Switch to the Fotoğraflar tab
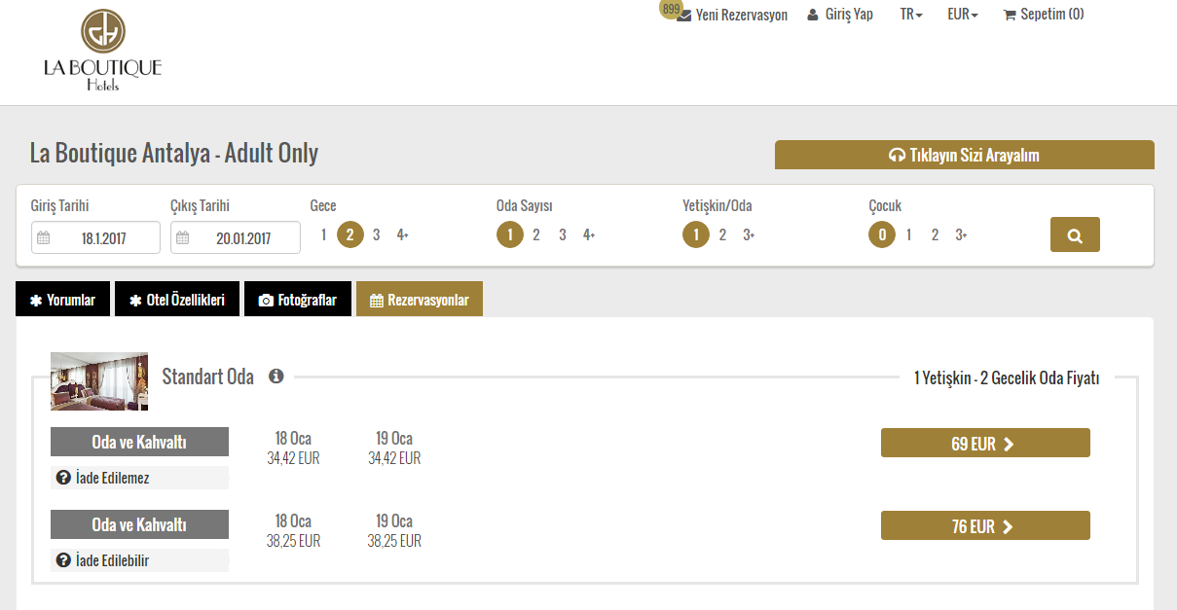 [x=297, y=300]
